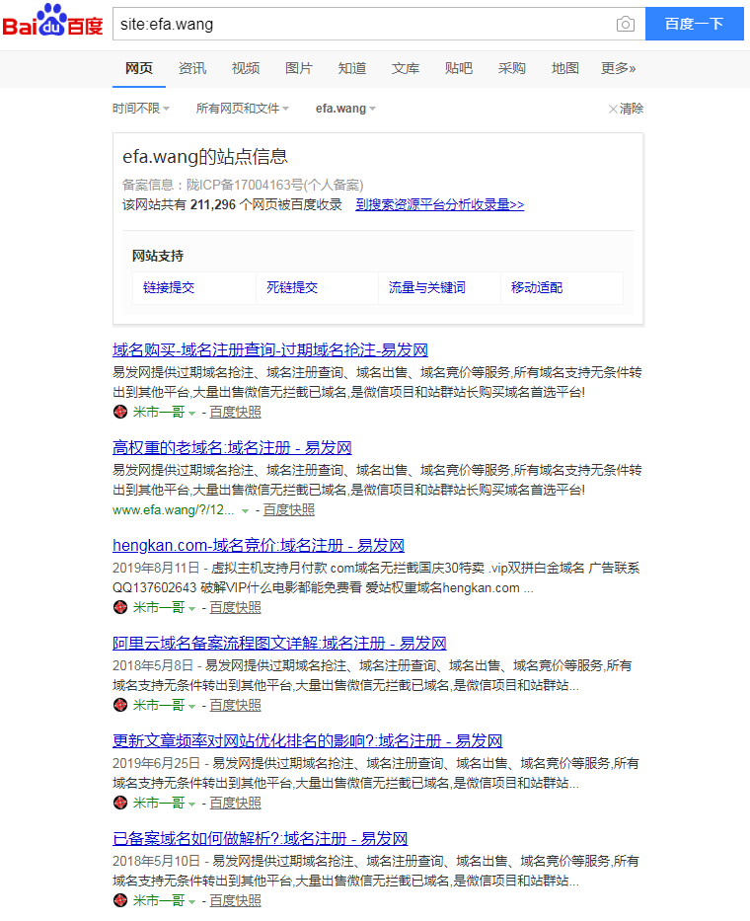Open result 已备案域名如何做解析

click(x=261, y=838)
